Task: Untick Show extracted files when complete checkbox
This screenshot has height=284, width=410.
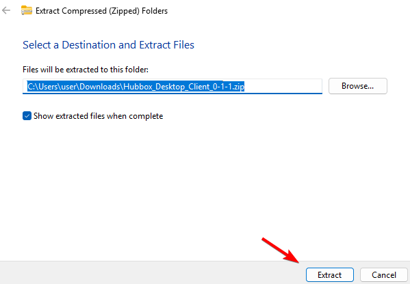Action: point(27,116)
